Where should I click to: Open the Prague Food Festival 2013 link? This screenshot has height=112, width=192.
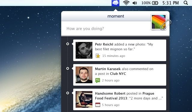point(124,96)
